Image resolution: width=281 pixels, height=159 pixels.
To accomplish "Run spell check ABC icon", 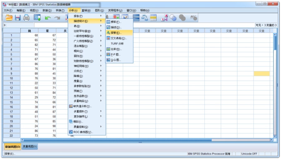I will click(x=193, y=17).
